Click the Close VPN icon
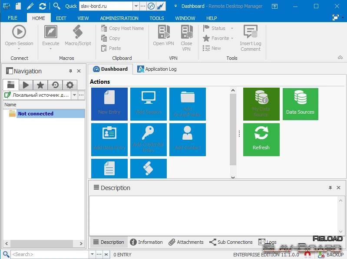 pos(186,32)
